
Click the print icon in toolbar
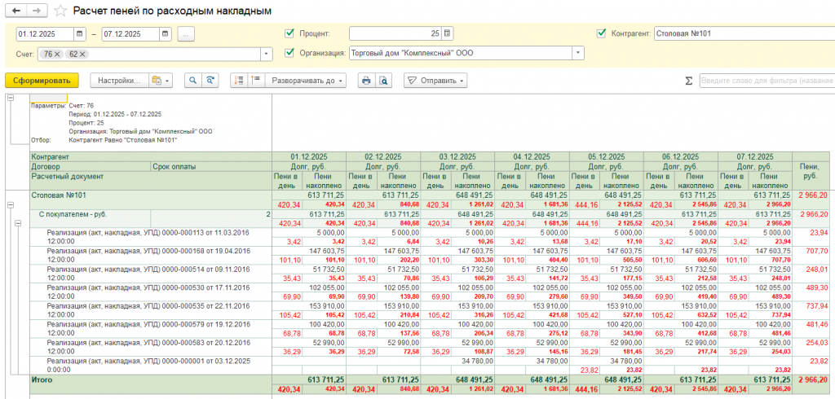[x=366, y=81]
